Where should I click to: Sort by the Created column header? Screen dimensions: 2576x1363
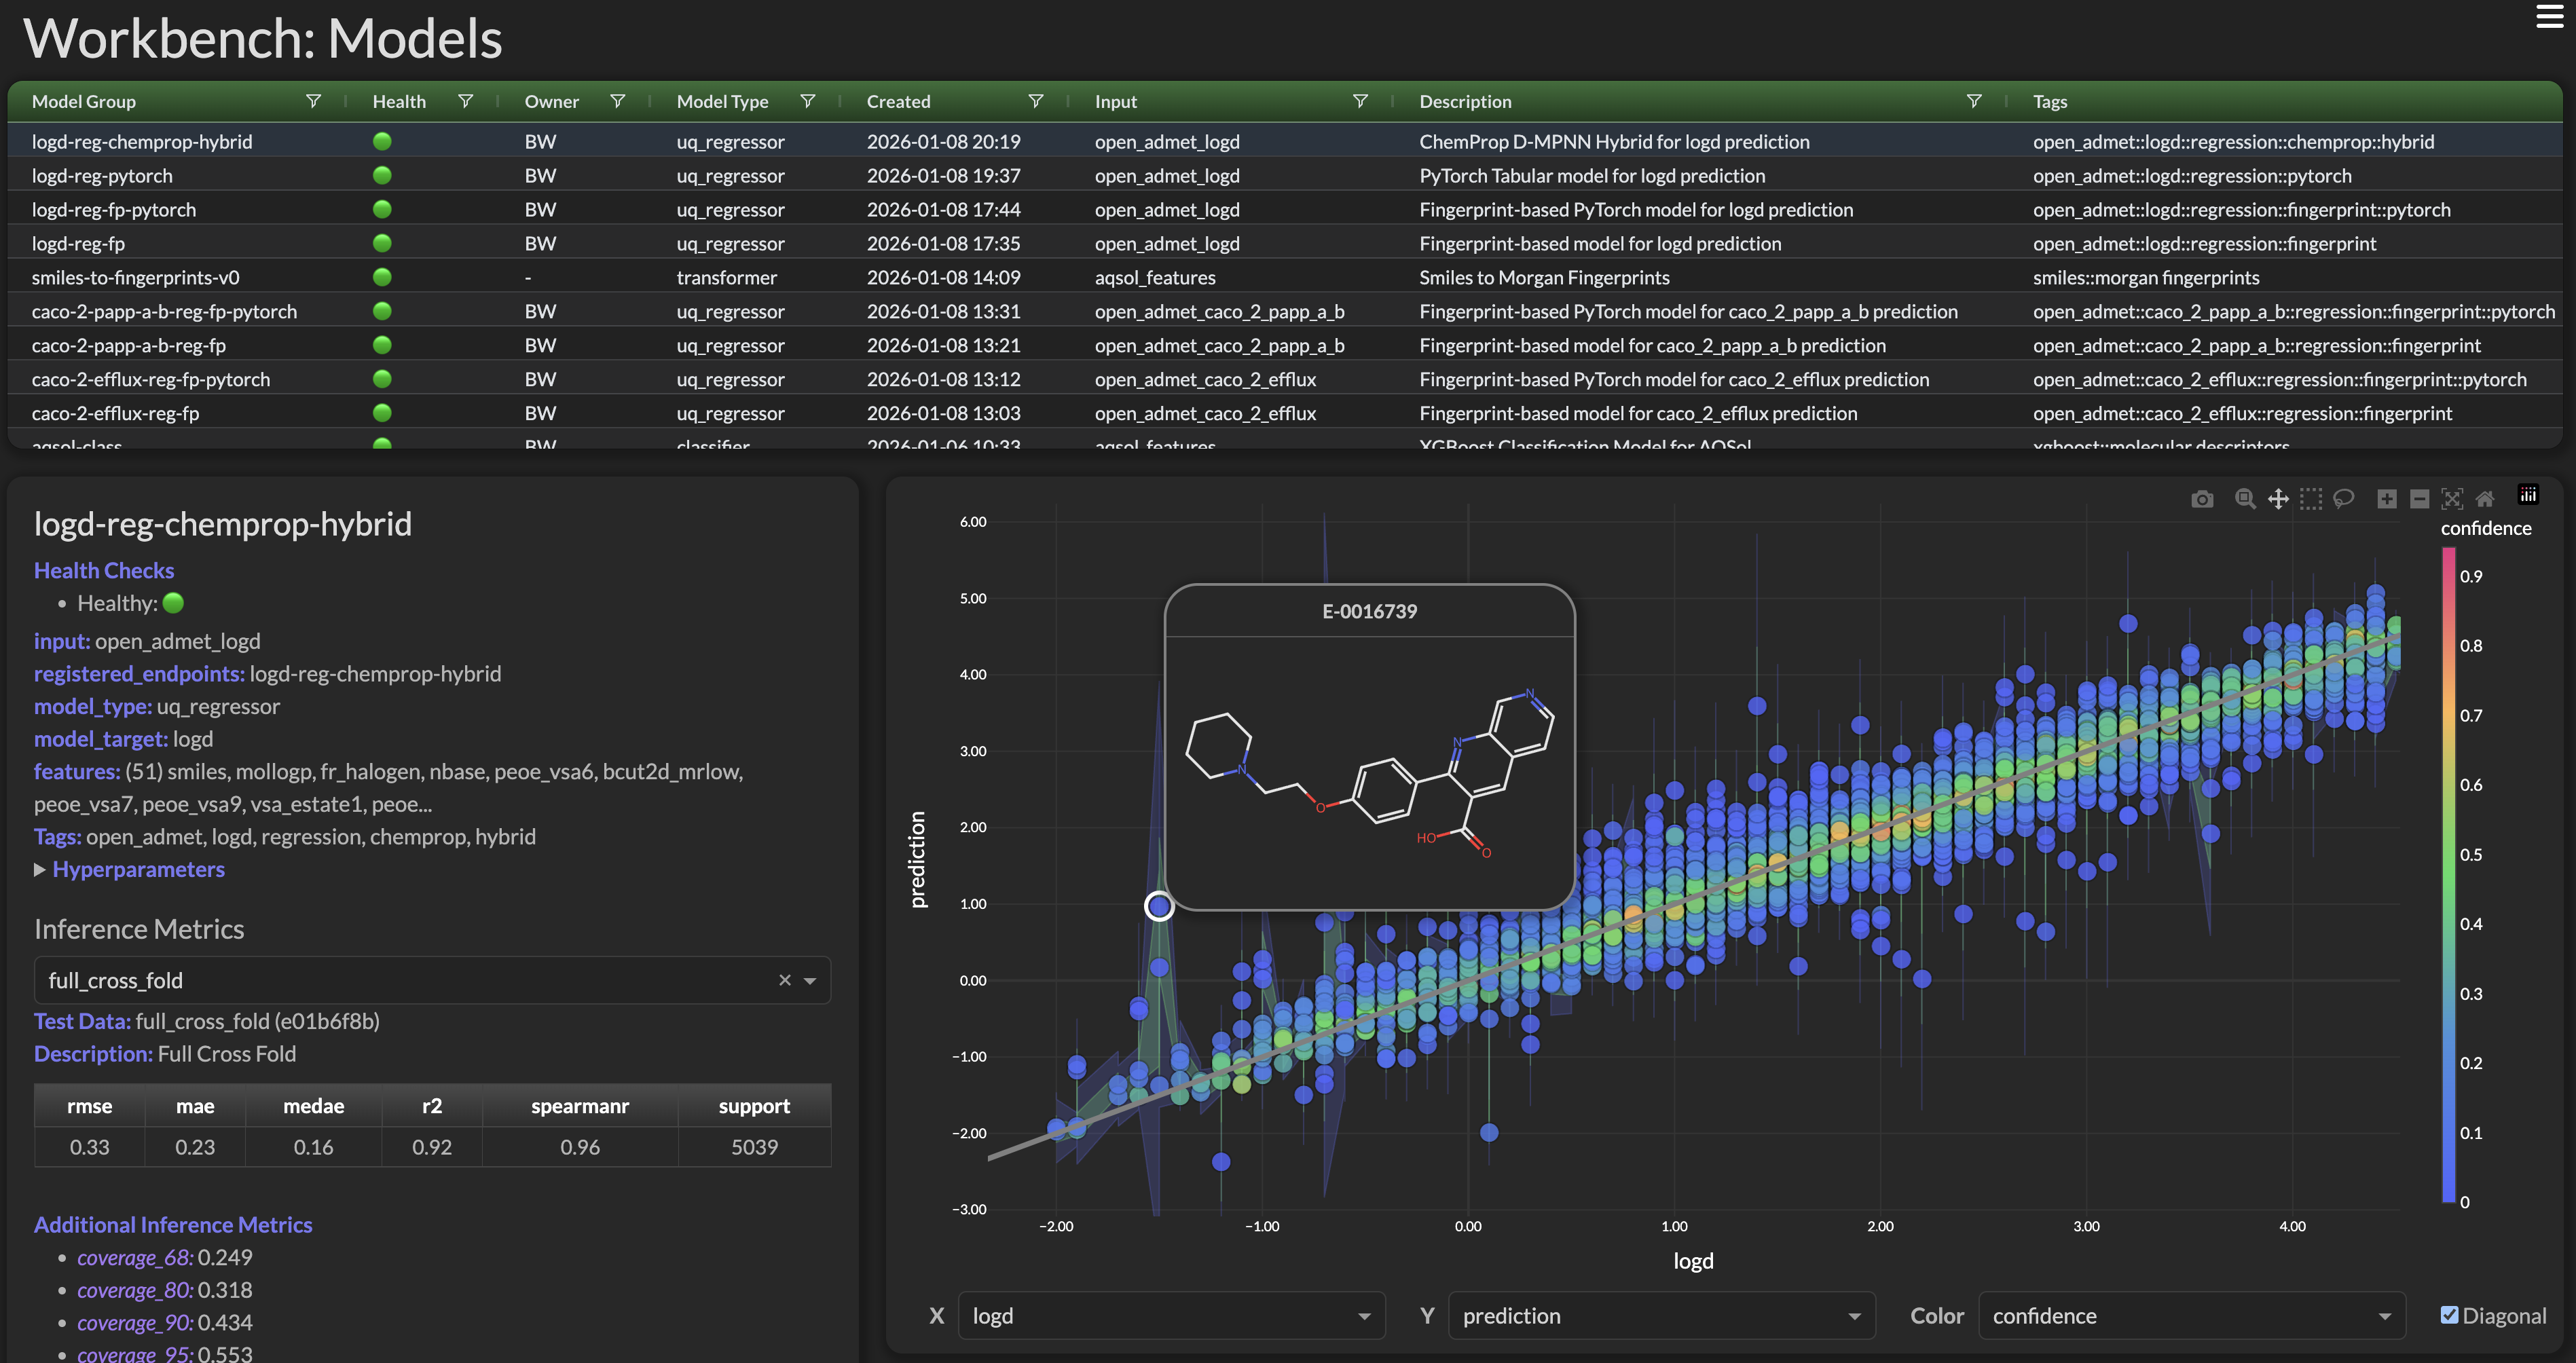pyautogui.click(x=898, y=101)
